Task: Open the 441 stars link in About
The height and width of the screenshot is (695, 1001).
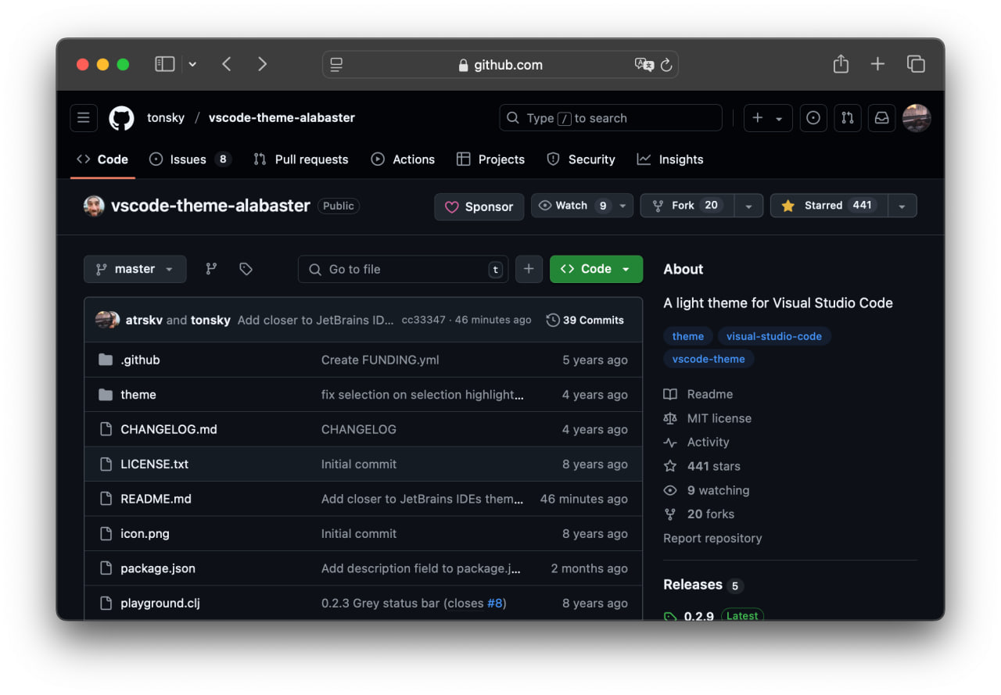Action: pyautogui.click(x=702, y=466)
